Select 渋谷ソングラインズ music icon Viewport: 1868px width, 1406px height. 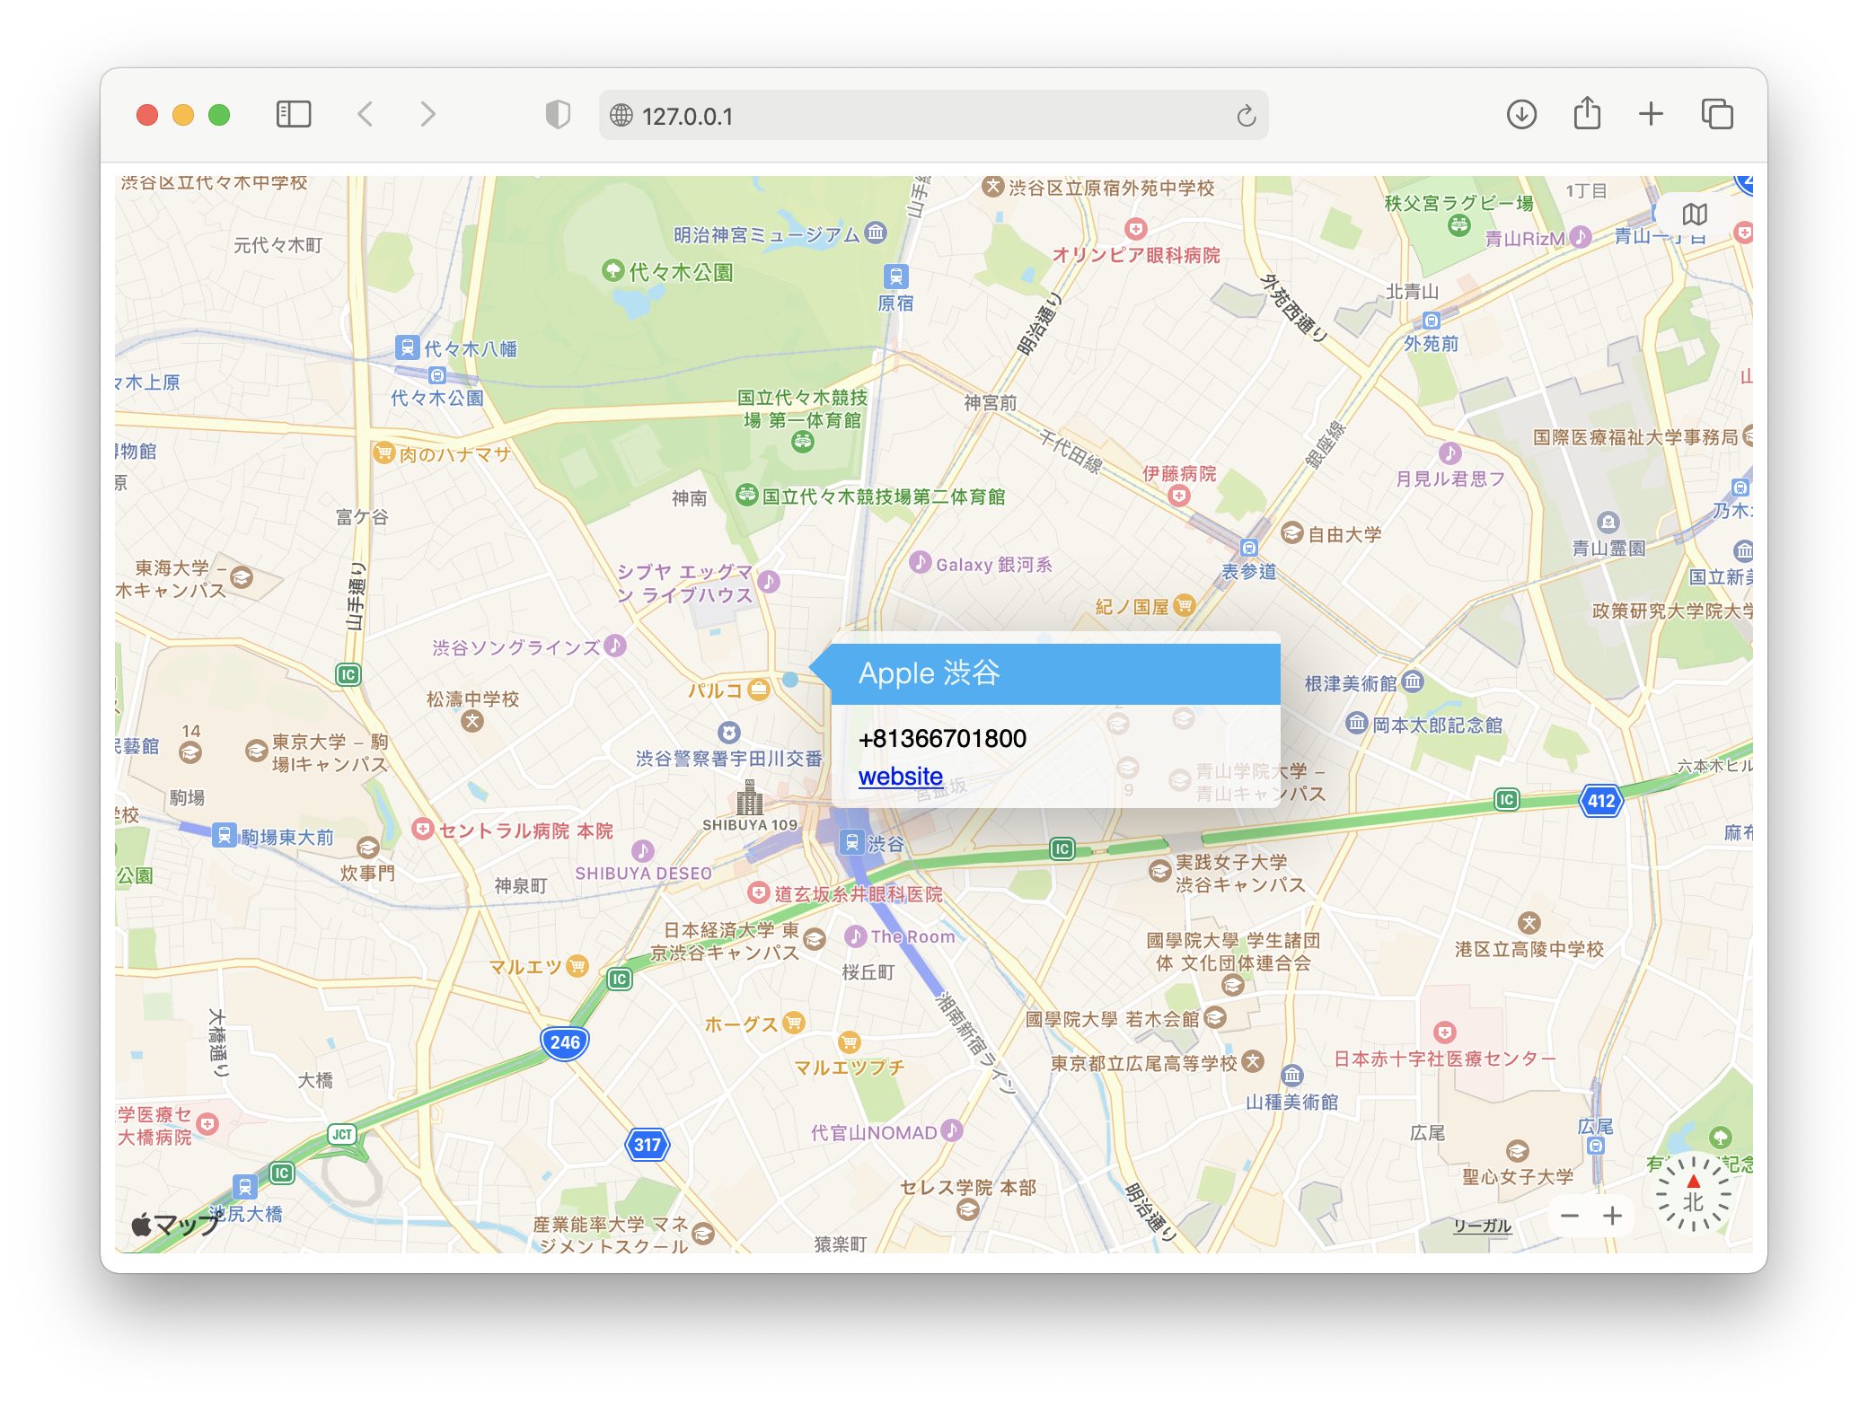pos(615,646)
